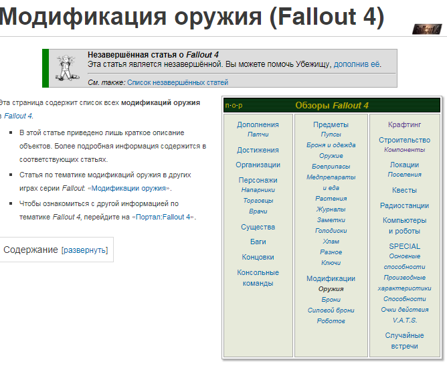
Task: Open the Концовки link
Action: coord(258,257)
